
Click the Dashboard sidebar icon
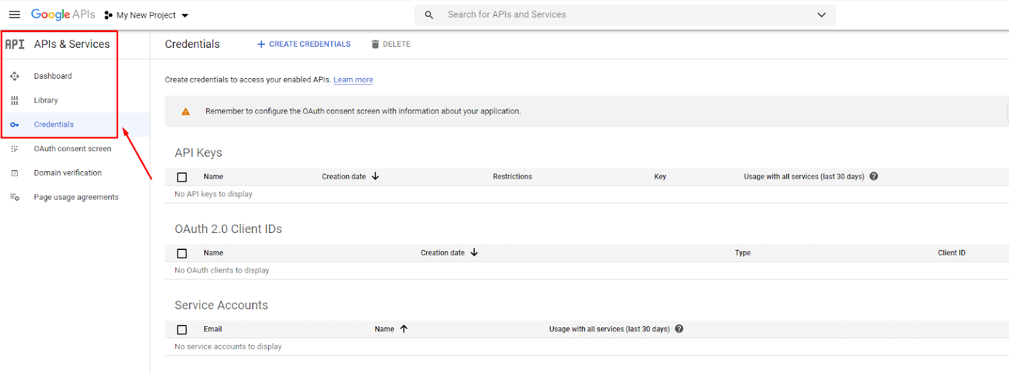(15, 76)
